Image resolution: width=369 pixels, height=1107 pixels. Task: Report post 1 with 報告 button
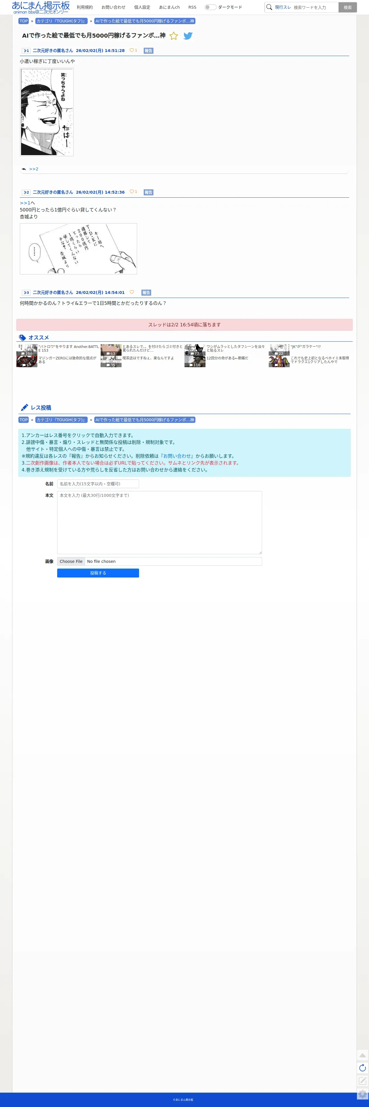pyautogui.click(x=148, y=51)
